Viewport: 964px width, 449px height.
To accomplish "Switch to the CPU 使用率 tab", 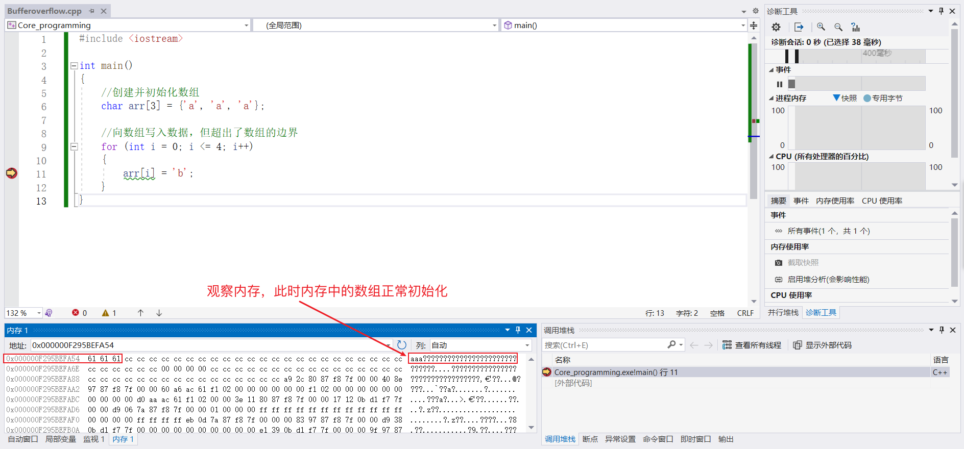I will point(882,201).
